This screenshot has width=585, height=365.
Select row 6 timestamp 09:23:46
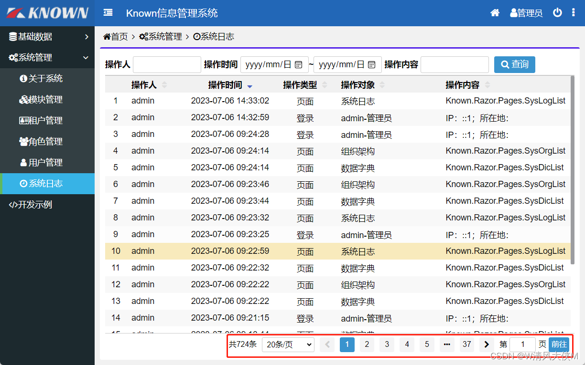click(x=230, y=184)
